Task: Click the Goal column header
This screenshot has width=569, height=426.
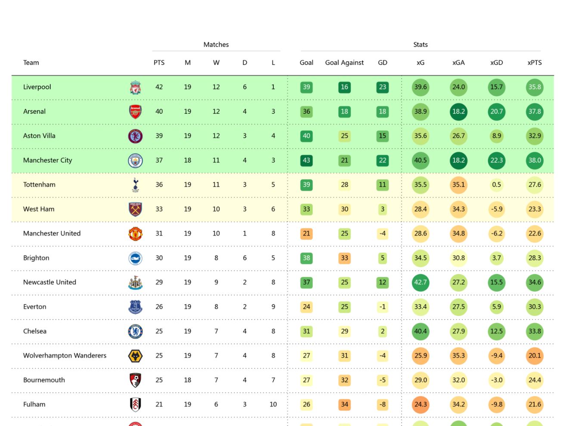Action: click(306, 63)
